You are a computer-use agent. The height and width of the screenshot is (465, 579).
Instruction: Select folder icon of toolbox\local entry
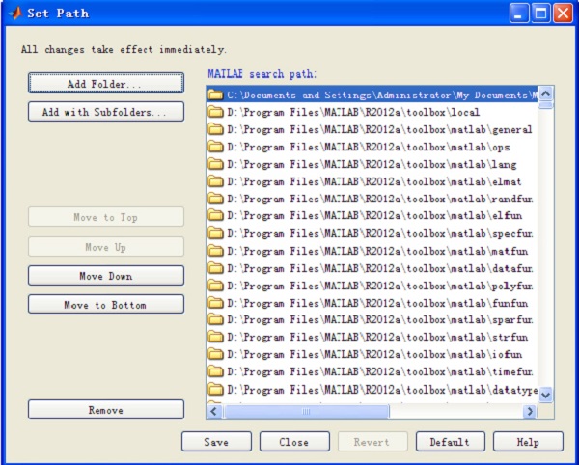tap(215, 112)
